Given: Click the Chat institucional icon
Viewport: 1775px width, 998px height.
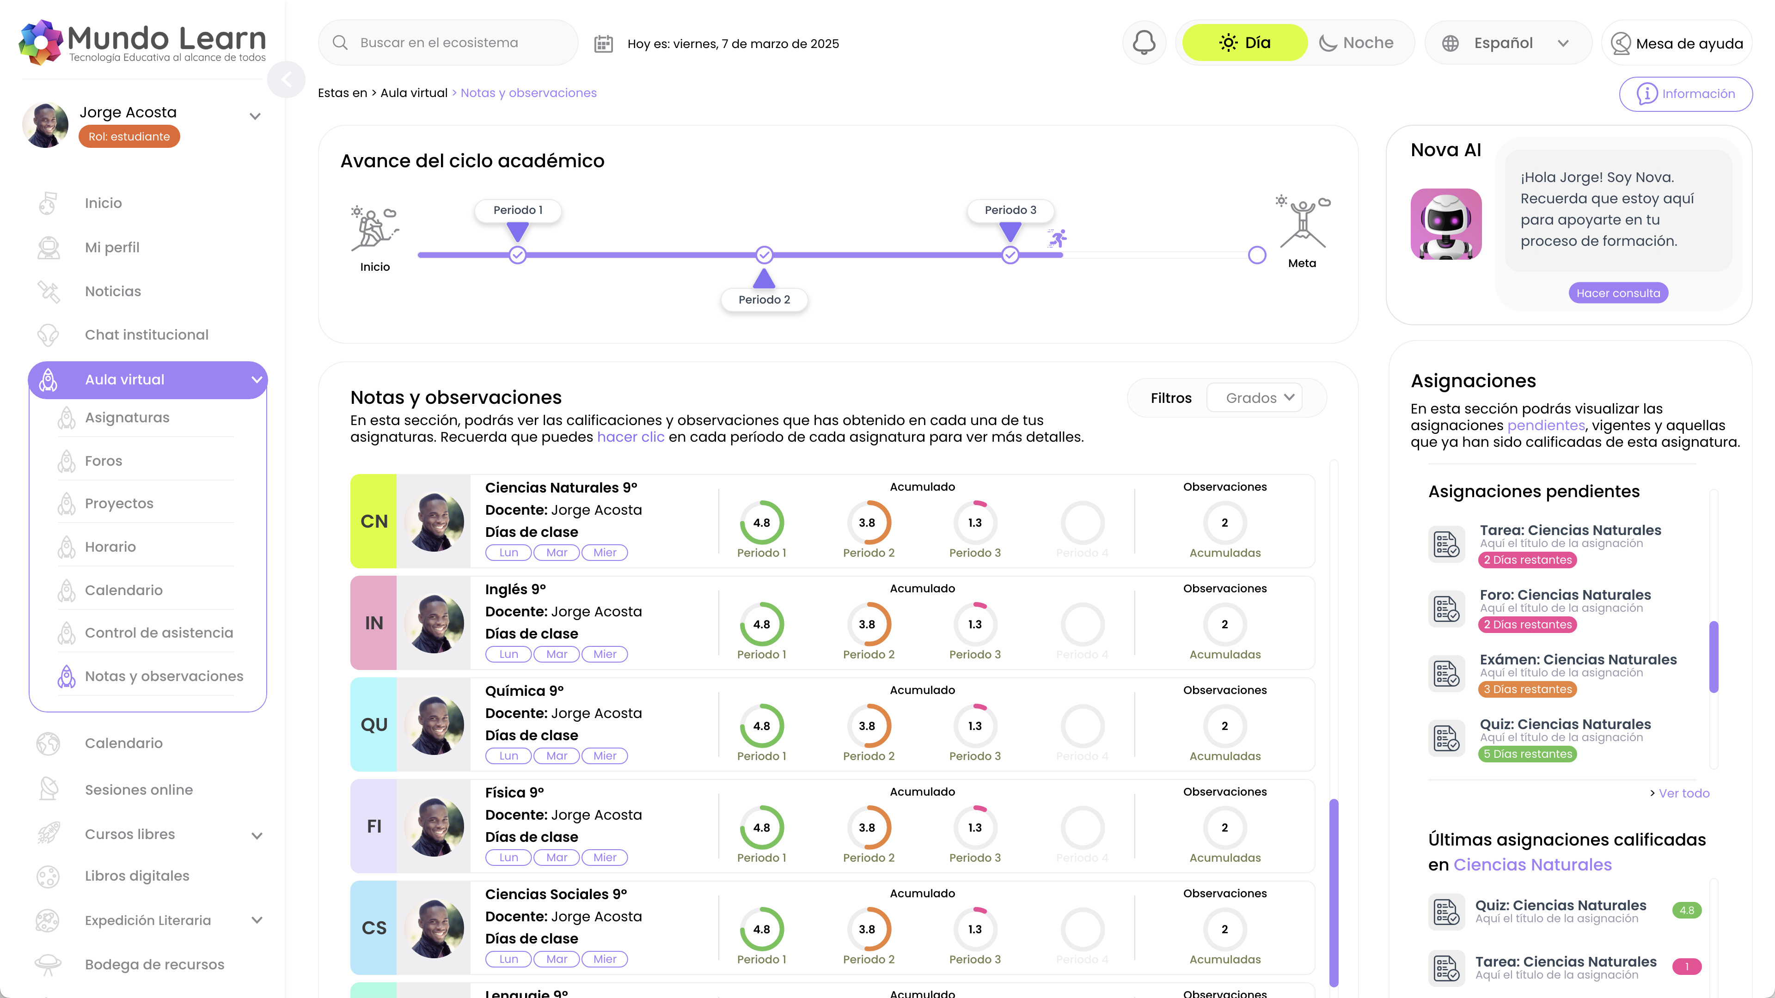Looking at the screenshot, I should (x=48, y=335).
